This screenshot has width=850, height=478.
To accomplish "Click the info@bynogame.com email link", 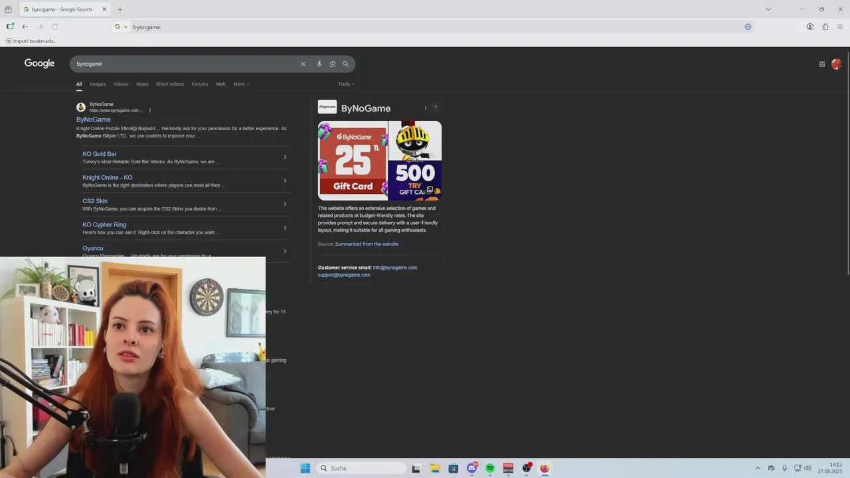I will pyautogui.click(x=395, y=268).
